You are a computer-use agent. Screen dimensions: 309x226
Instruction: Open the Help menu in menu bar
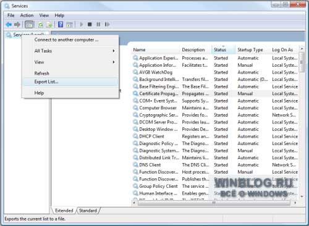59,15
